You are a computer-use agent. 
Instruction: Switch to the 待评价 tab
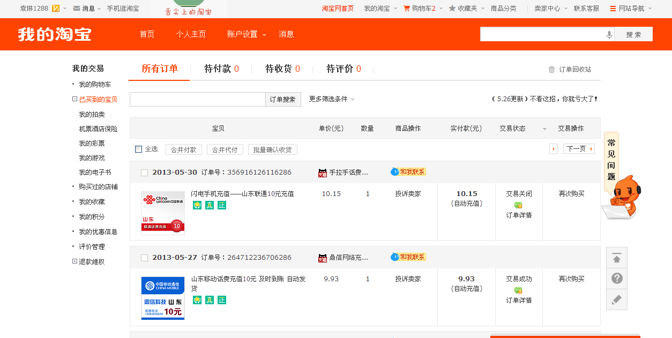click(x=343, y=69)
